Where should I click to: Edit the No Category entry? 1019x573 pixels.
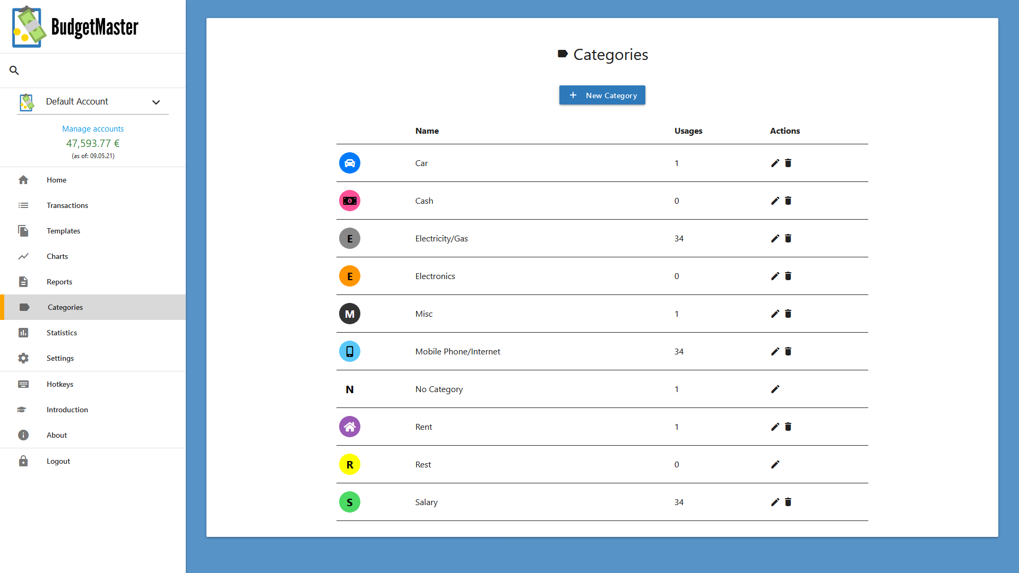(775, 389)
